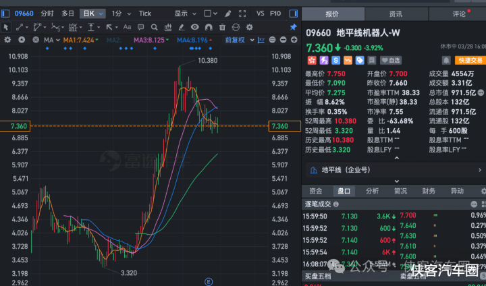486x286 pixels.
Task: Select the price range measure tool
Action: [x=91, y=27]
